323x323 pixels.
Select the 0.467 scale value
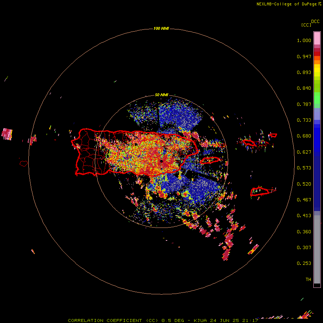pyautogui.click(x=304, y=200)
